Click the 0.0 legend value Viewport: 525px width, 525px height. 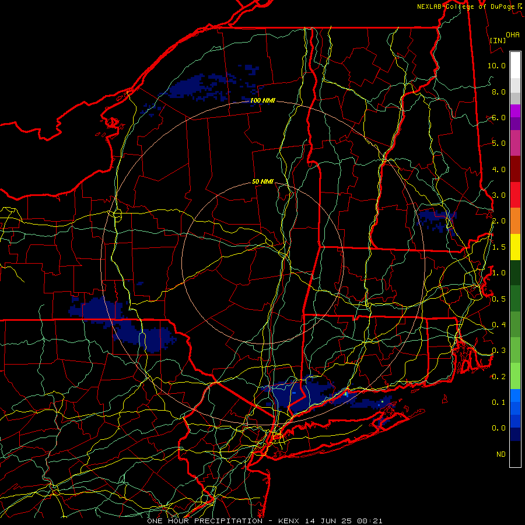(499, 428)
